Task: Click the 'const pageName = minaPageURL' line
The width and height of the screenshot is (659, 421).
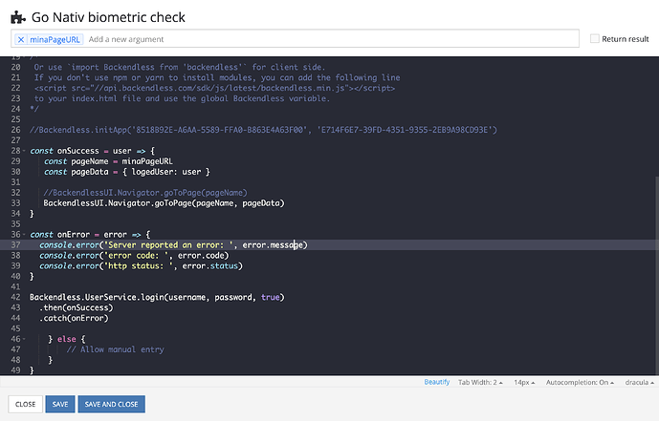Action: pos(108,161)
